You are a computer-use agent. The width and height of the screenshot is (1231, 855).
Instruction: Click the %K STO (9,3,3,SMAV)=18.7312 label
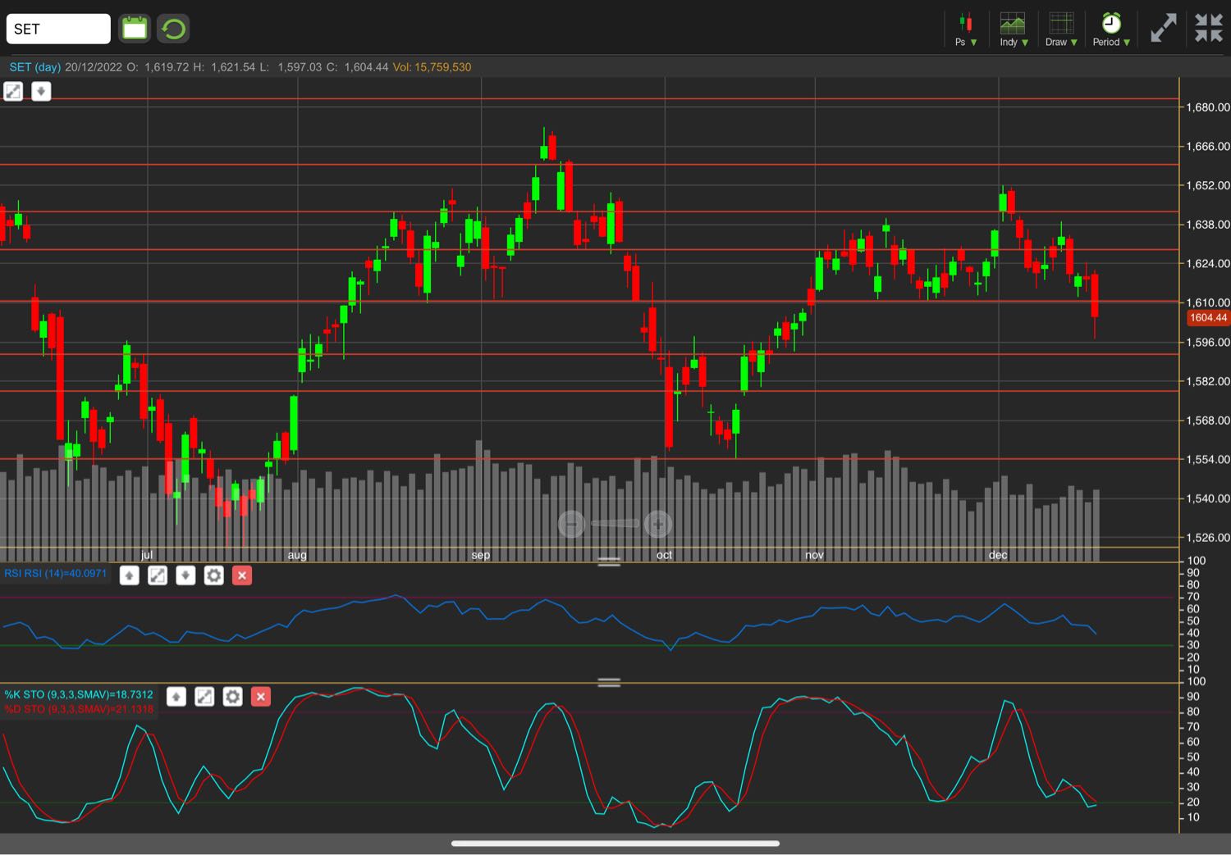(79, 694)
